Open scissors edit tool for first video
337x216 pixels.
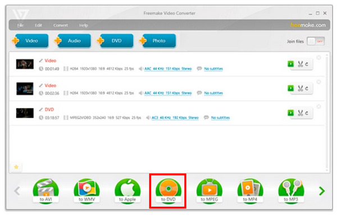[300, 64]
